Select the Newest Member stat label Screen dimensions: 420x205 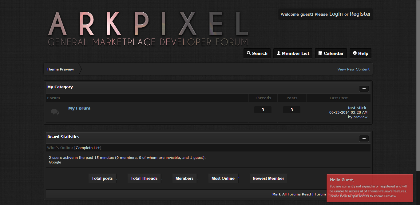[x=268, y=178]
